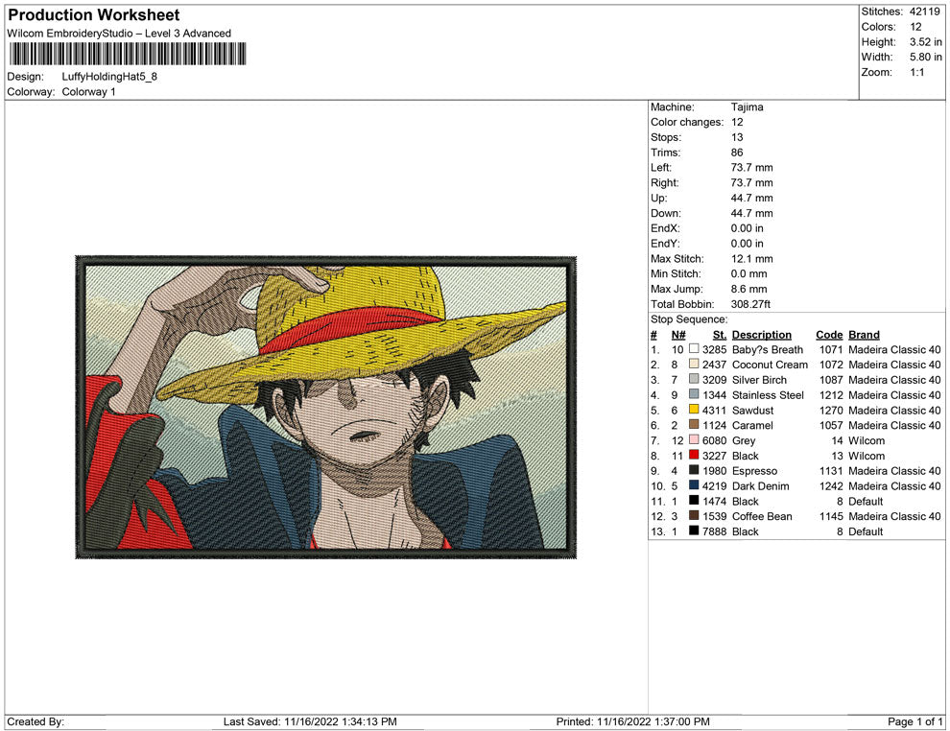Click the Silver Birch color swatch
Screen dimensions: 950x731
tap(694, 379)
